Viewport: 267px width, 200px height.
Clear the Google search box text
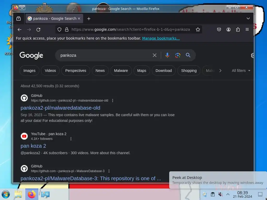coord(155,55)
